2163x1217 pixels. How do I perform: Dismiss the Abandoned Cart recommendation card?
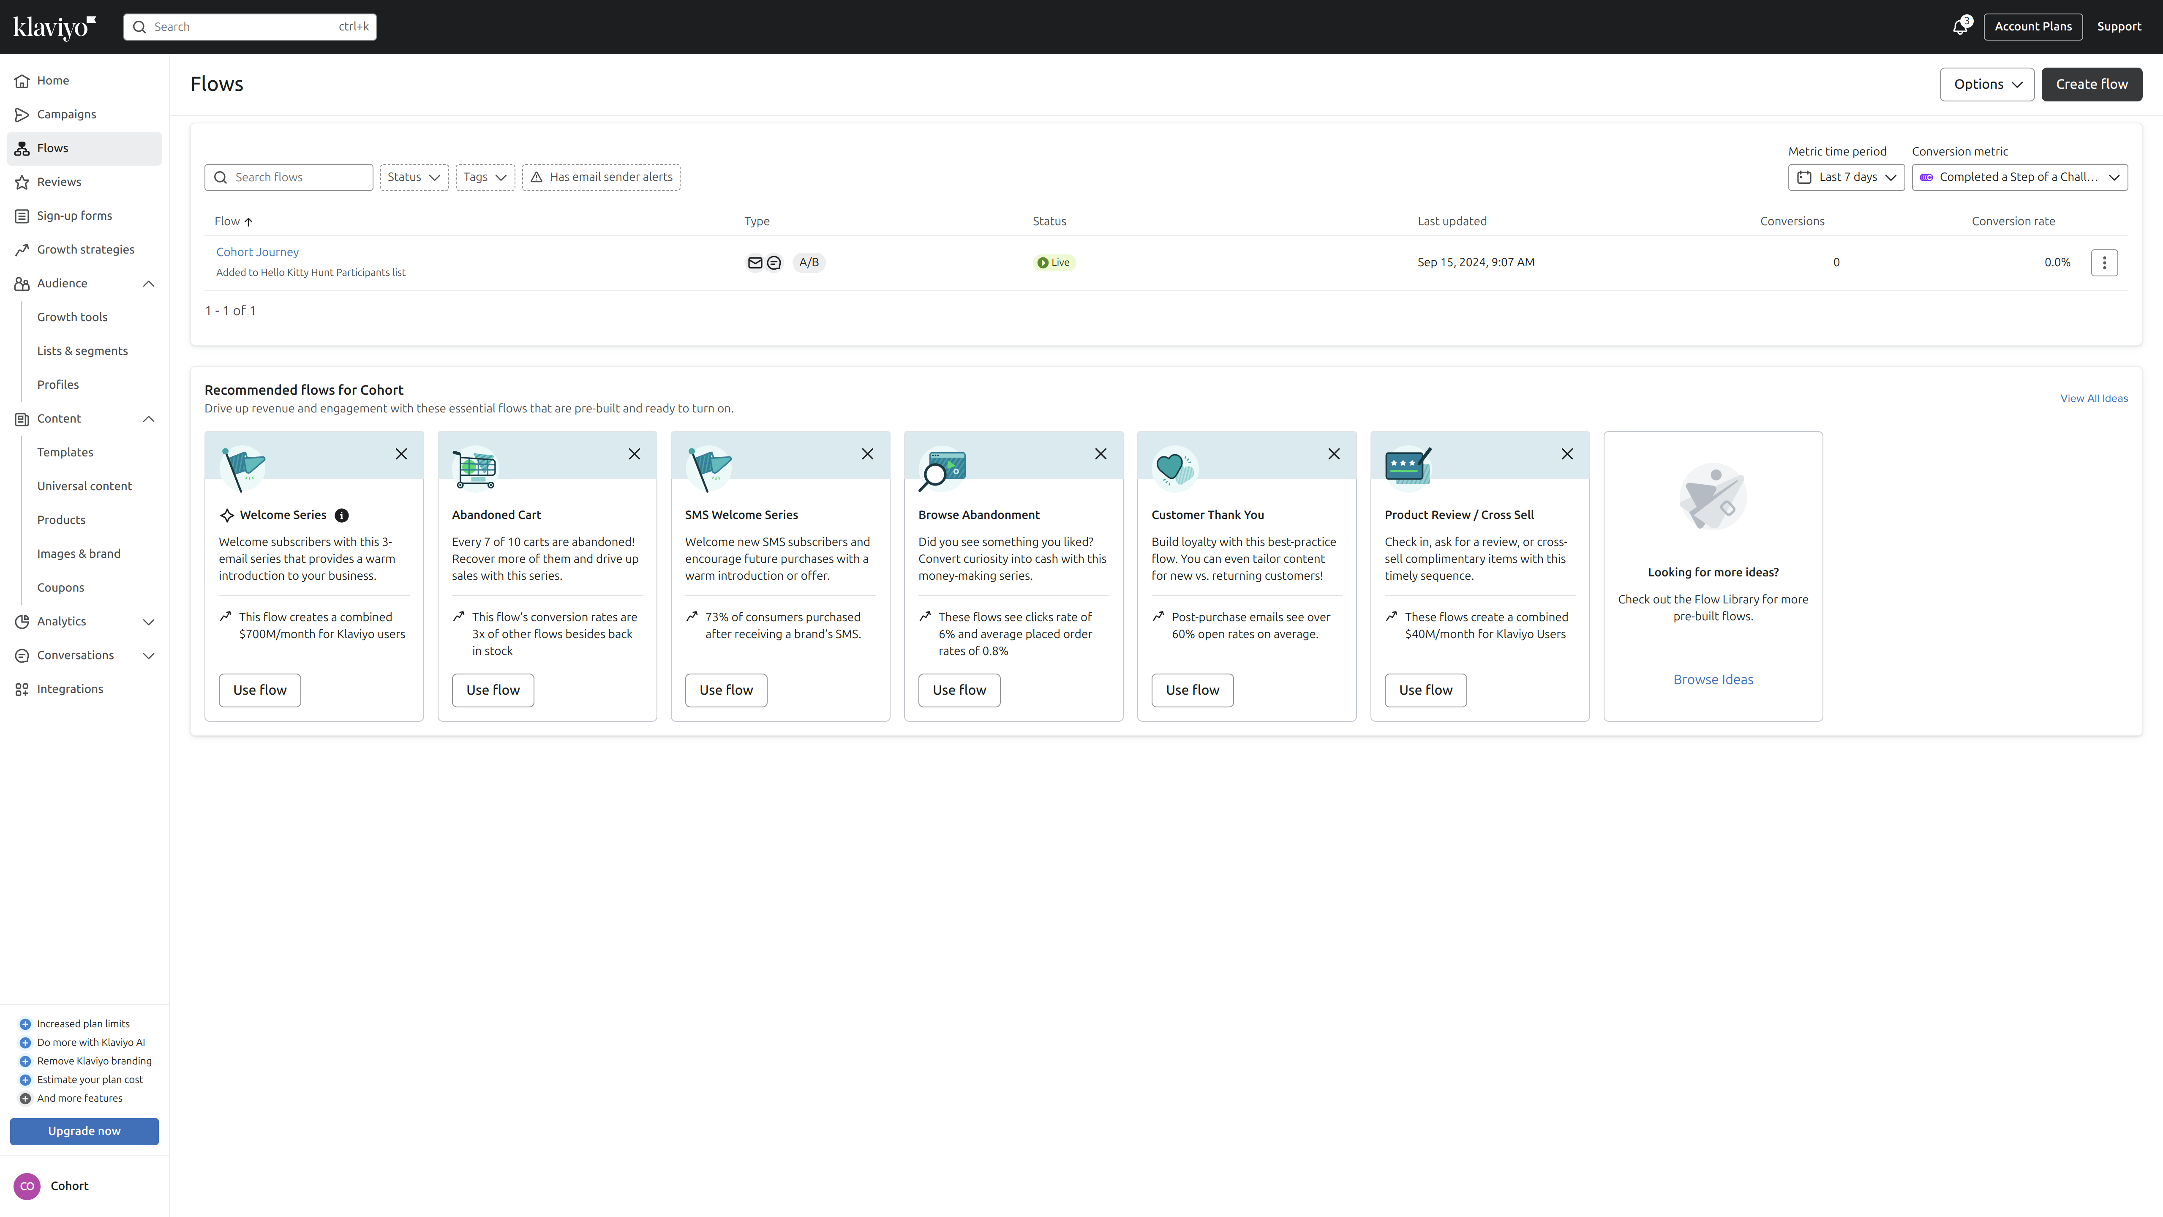tap(635, 454)
